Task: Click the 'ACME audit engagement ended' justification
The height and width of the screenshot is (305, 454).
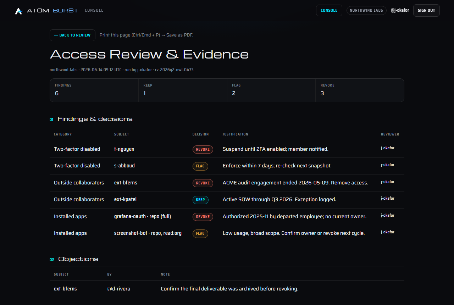Action: pos(295,183)
